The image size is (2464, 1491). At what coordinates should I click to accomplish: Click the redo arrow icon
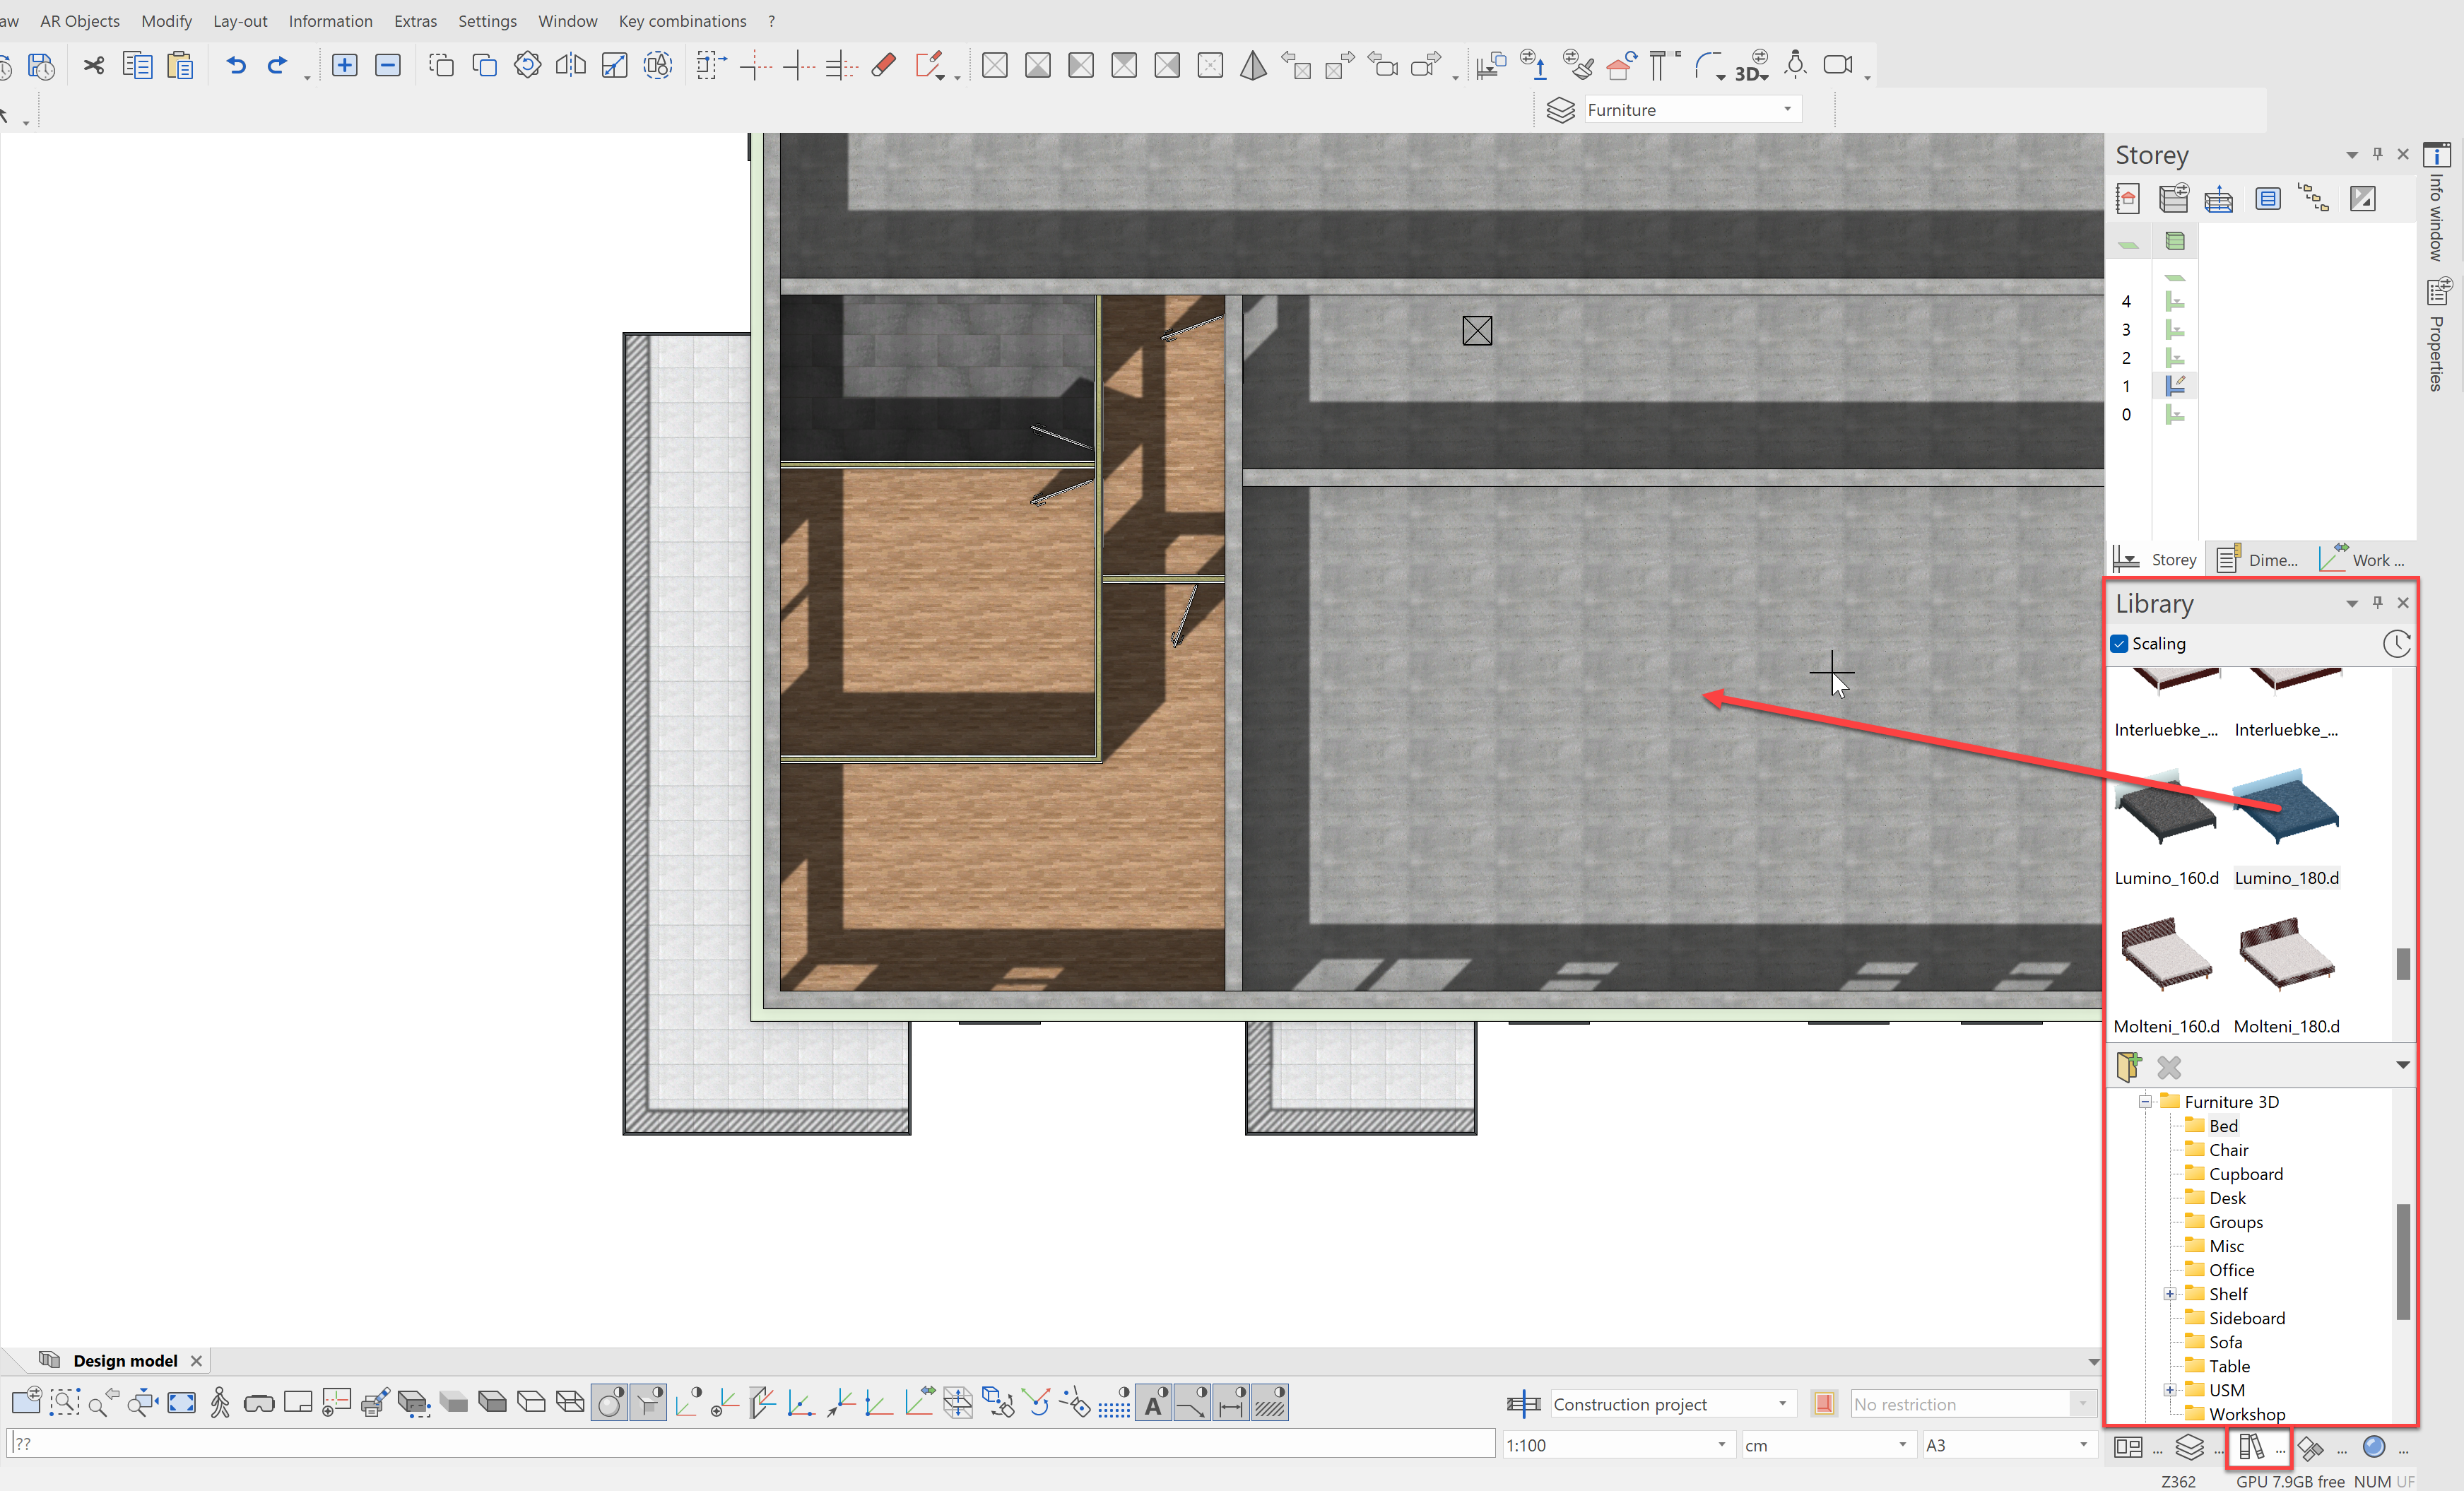[277, 66]
